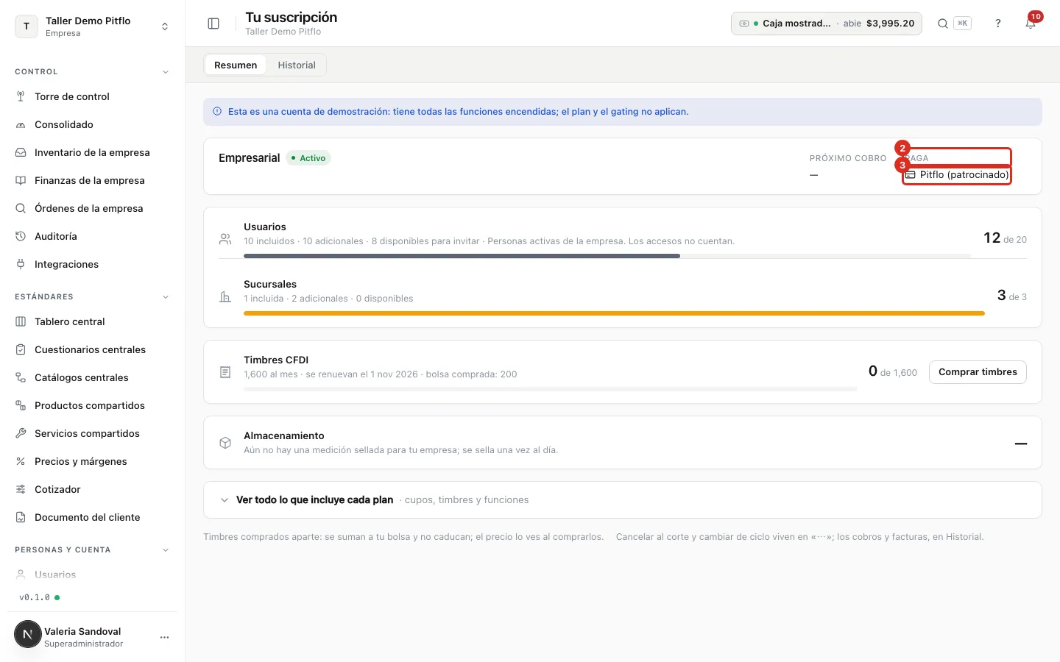Click the Usuarios usage progress bar
The width and height of the screenshot is (1060, 662).
pos(607,256)
